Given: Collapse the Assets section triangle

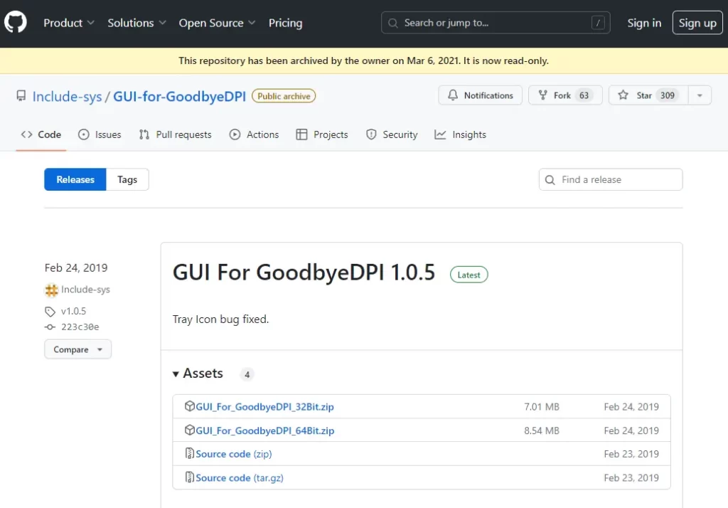Looking at the screenshot, I should (x=176, y=374).
